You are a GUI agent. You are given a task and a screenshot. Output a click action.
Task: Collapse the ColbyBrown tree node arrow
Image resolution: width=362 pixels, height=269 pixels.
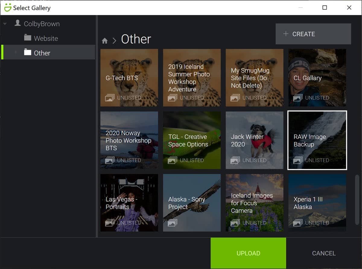pos(5,24)
